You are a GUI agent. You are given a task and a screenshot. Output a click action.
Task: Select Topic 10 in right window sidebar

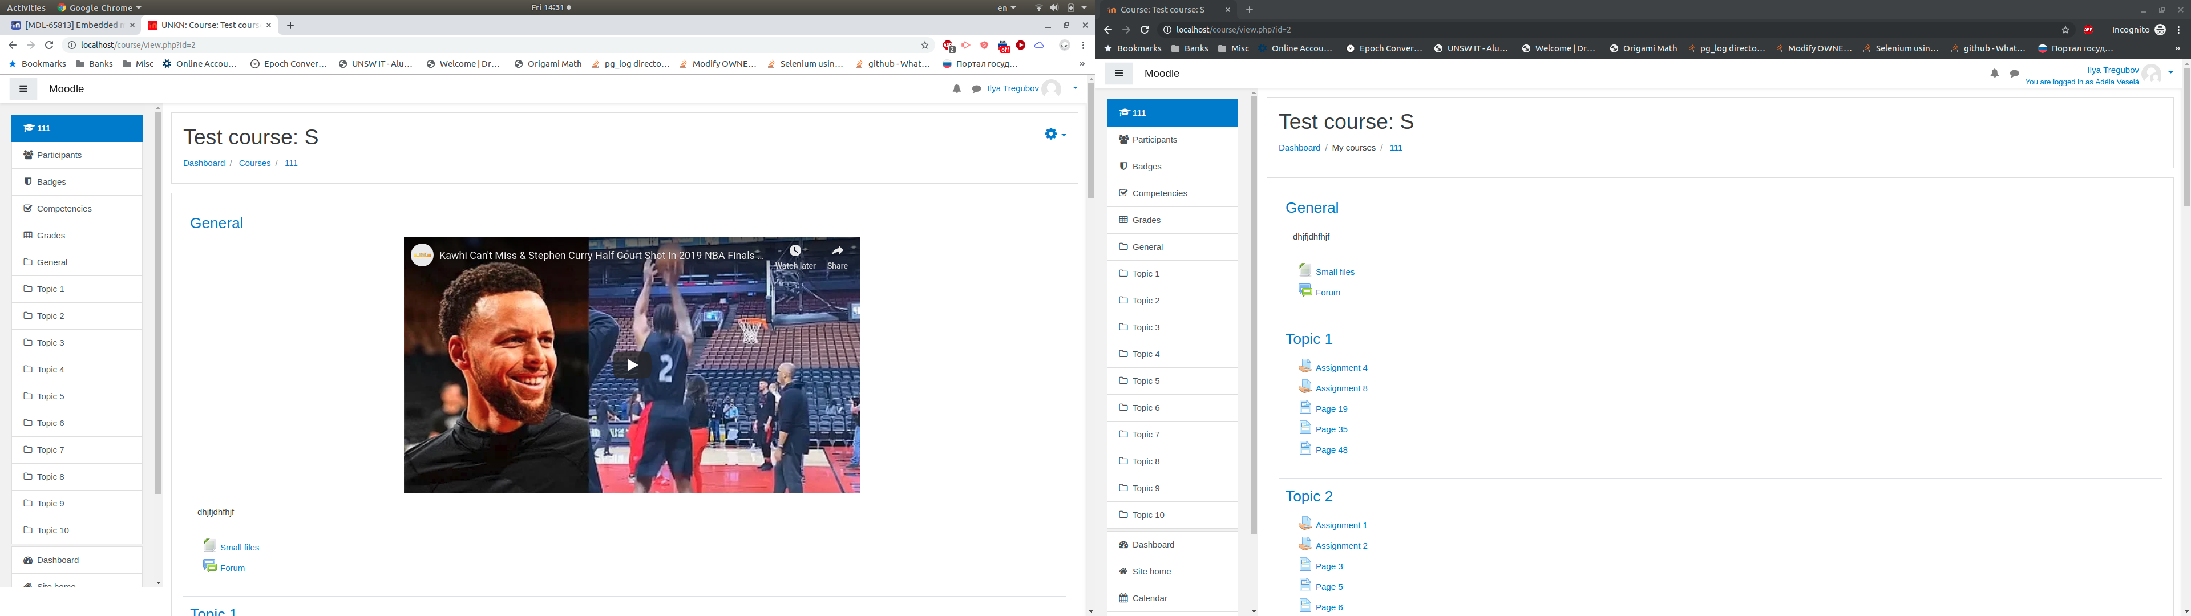1172,514
